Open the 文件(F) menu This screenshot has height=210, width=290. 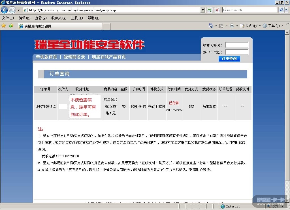coord(8,18)
